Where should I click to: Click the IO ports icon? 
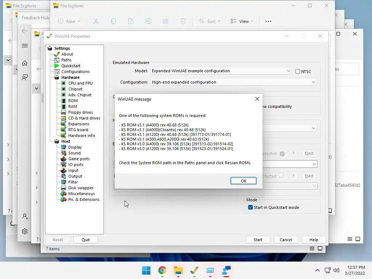pos(63,165)
